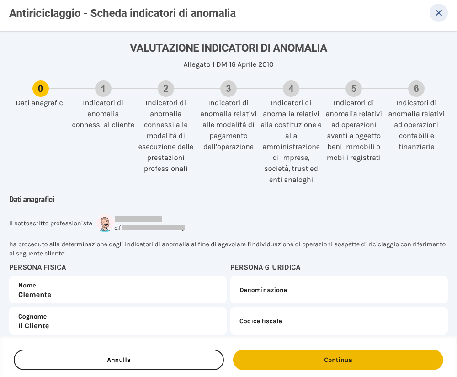Open step 4 regarding imprese, società, trust
Screen dimensions: 457x377
(290, 89)
